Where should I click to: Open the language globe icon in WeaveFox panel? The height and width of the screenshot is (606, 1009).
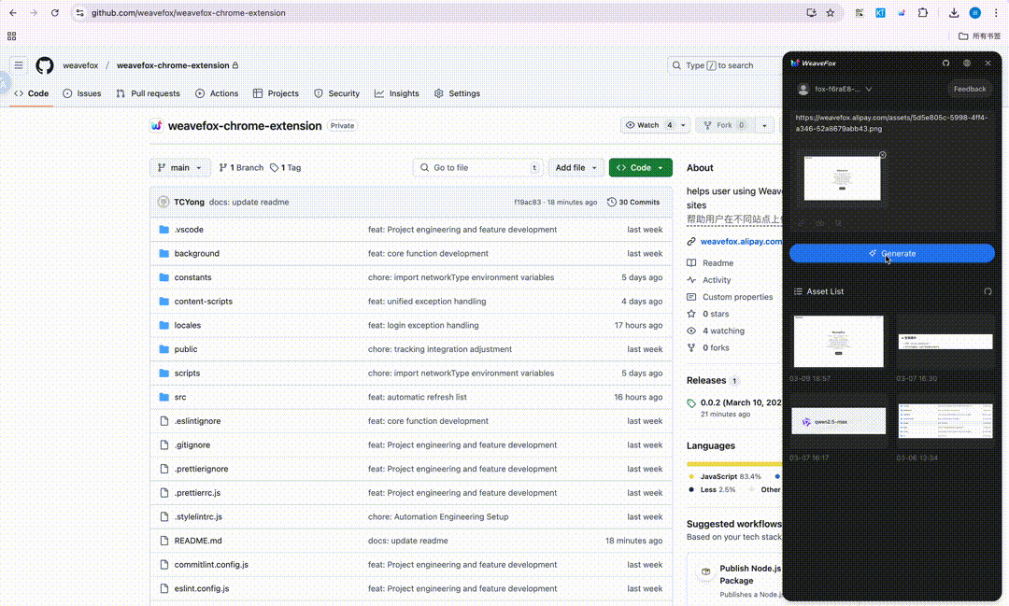pos(967,63)
